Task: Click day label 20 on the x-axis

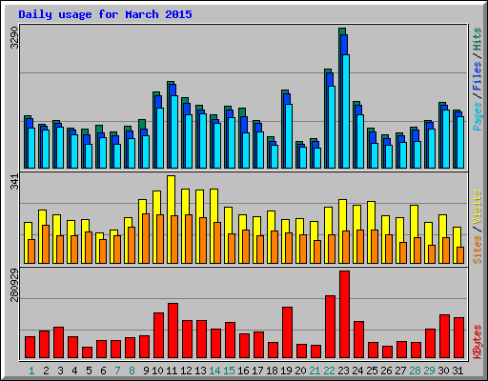Action: pos(300,371)
